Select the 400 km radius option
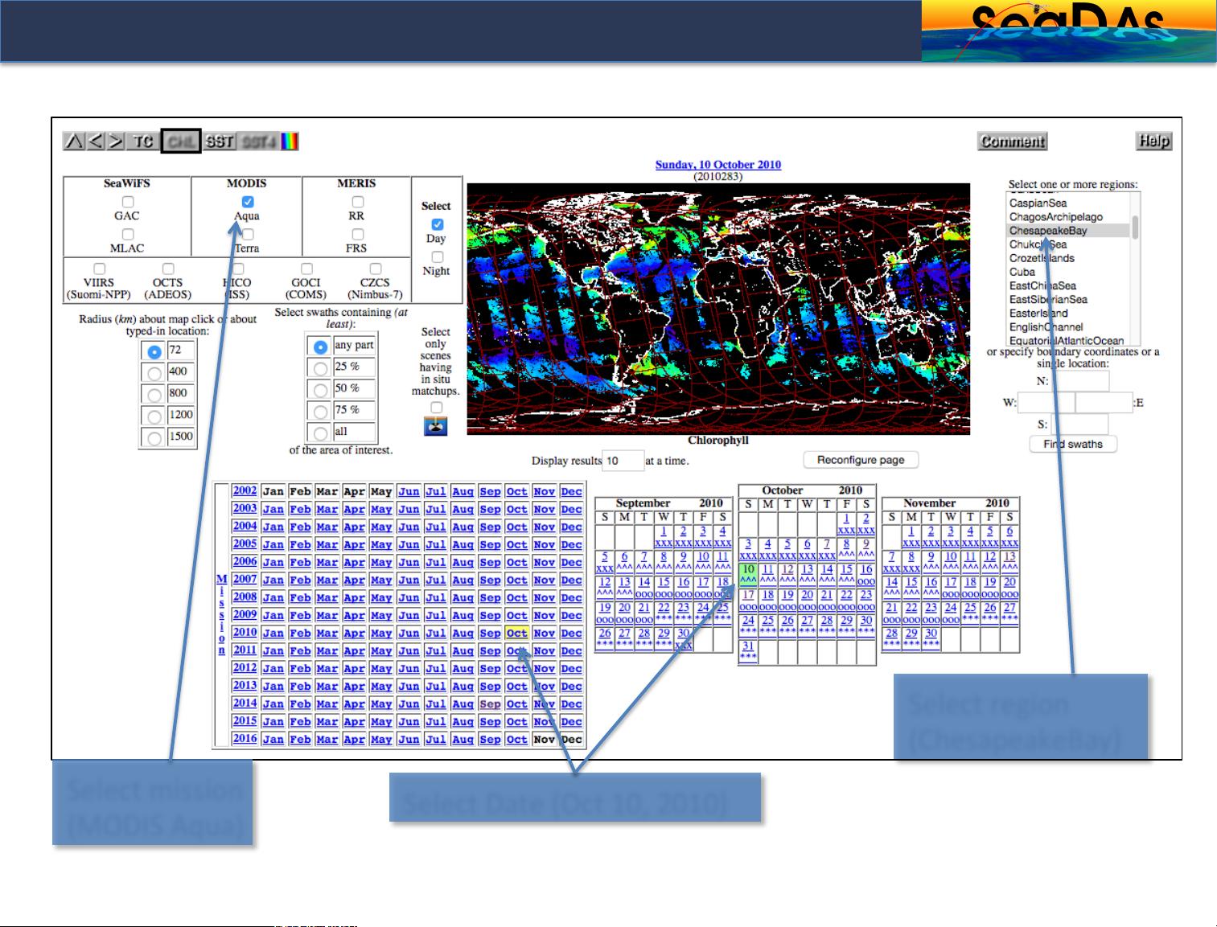 pos(154,373)
